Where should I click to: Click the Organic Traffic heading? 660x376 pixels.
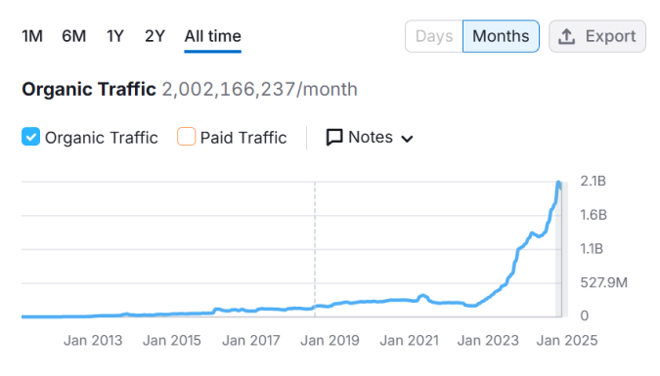tap(89, 89)
